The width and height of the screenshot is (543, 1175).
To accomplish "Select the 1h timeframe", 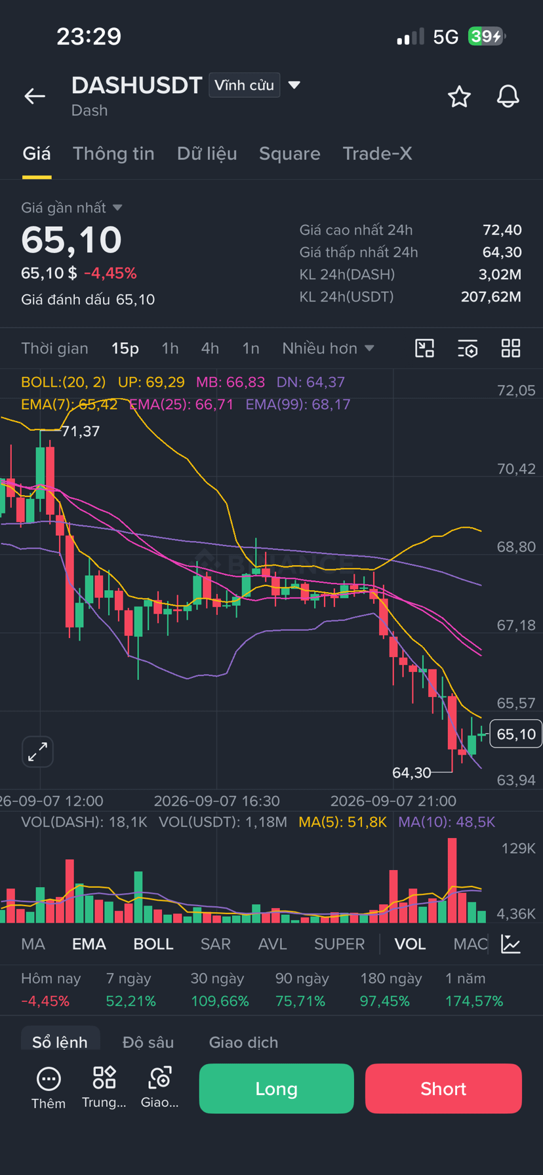I will tap(170, 348).
